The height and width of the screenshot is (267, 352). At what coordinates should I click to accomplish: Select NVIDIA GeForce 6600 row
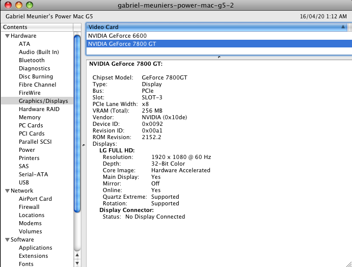pyautogui.click(x=219, y=36)
